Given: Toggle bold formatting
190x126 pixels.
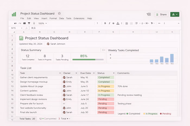Looking at the screenshot, I should (105, 23).
